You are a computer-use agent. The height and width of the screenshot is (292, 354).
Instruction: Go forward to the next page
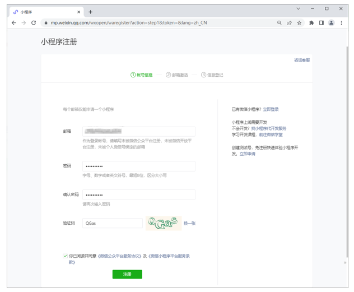click(24, 23)
